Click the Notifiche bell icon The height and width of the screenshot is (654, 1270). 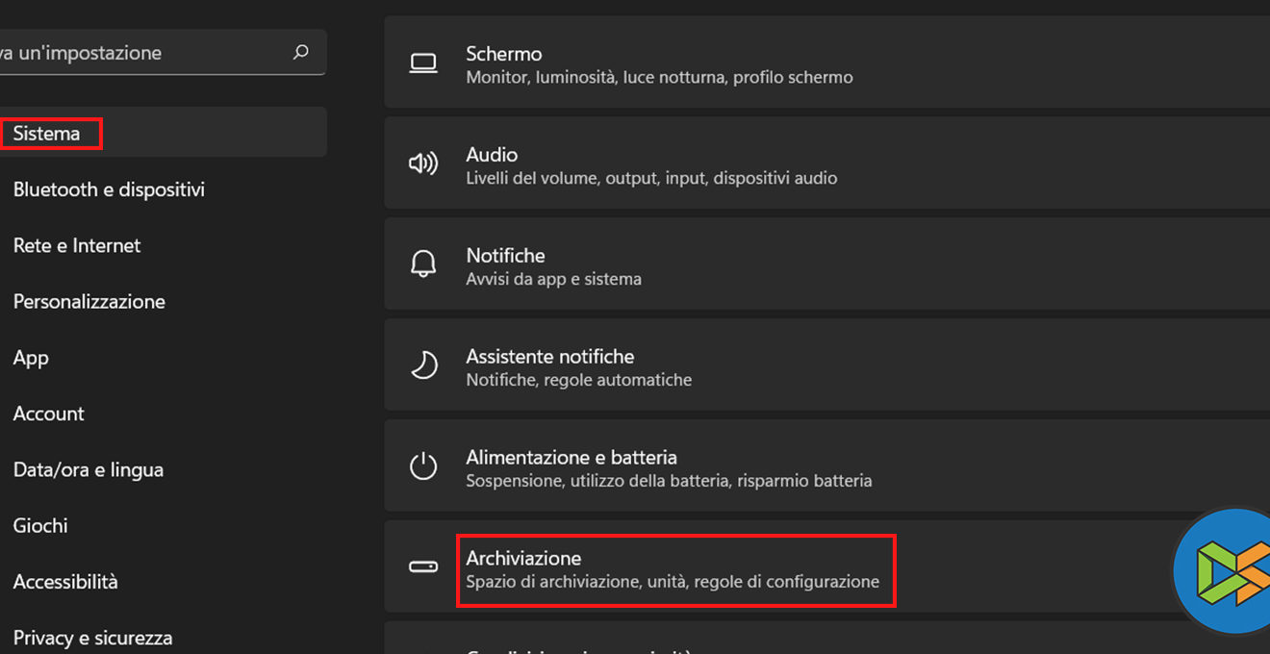coord(423,264)
